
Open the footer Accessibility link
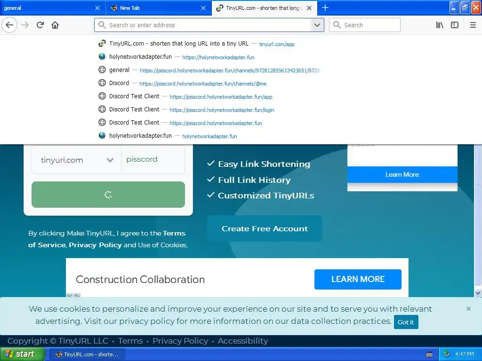point(243,341)
